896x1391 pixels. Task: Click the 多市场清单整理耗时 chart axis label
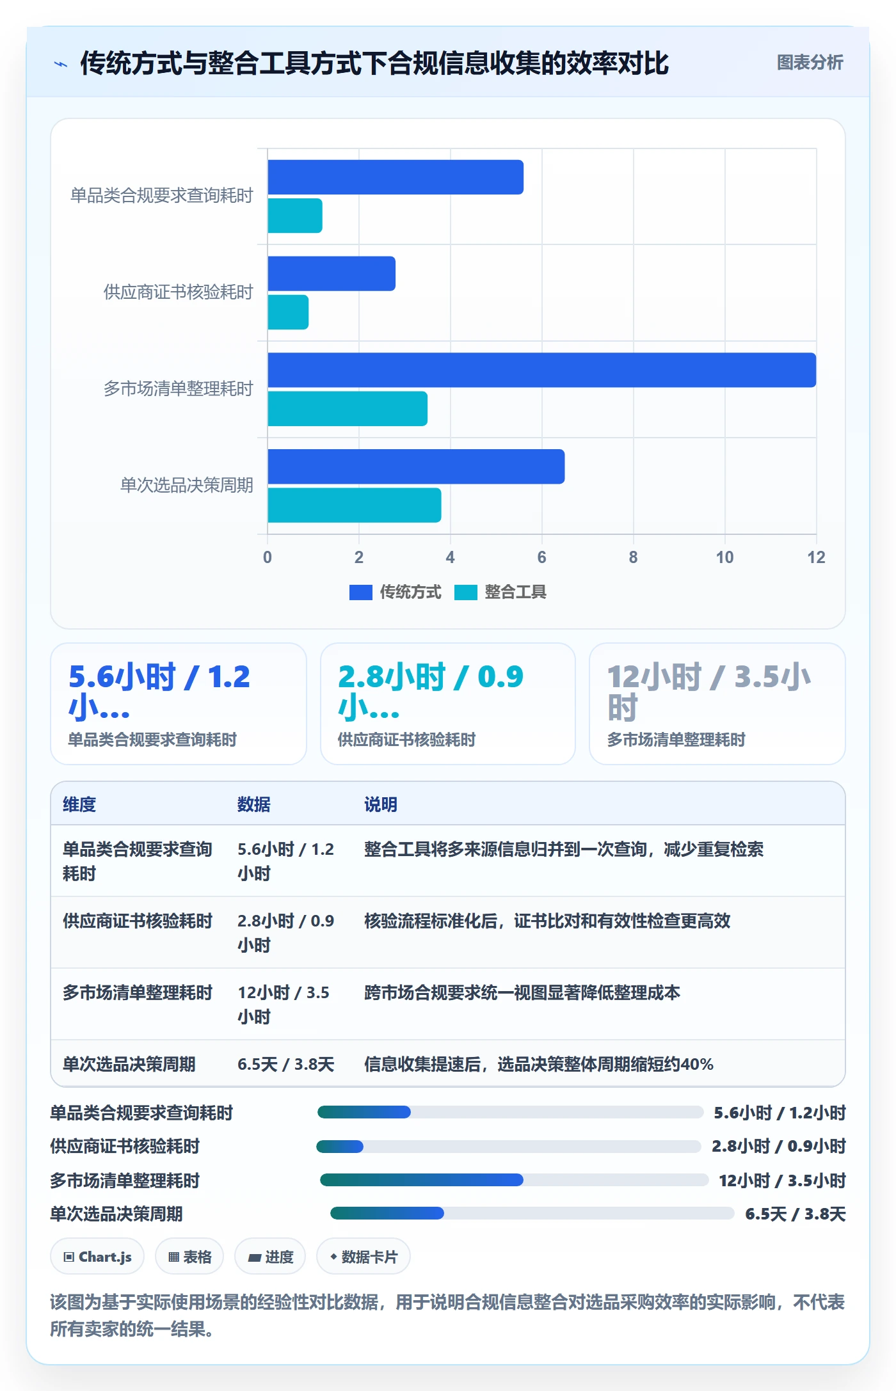(179, 389)
